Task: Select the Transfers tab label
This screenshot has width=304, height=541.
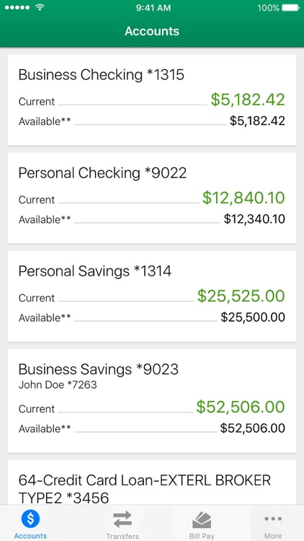Action: (x=122, y=536)
